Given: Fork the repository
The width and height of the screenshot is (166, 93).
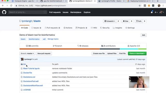Looking at the screenshot, I should tap(139, 21).
